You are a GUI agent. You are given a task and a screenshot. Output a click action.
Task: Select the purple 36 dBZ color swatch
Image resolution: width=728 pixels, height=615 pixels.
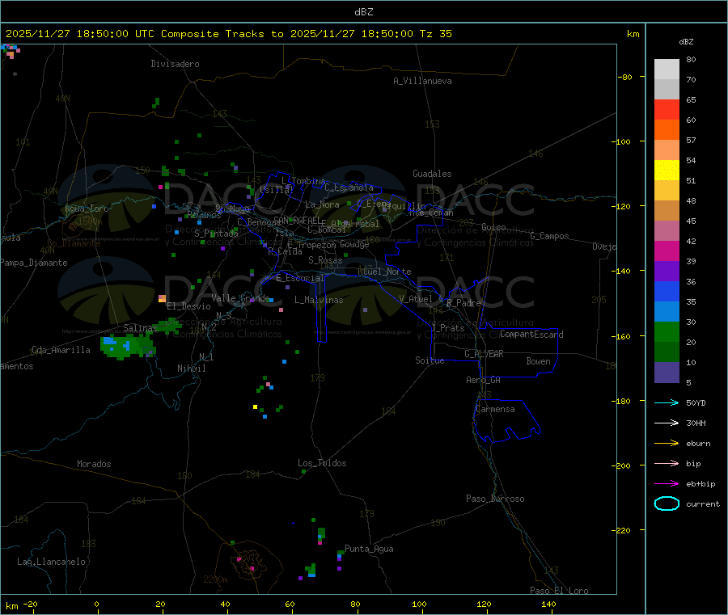tap(667, 272)
